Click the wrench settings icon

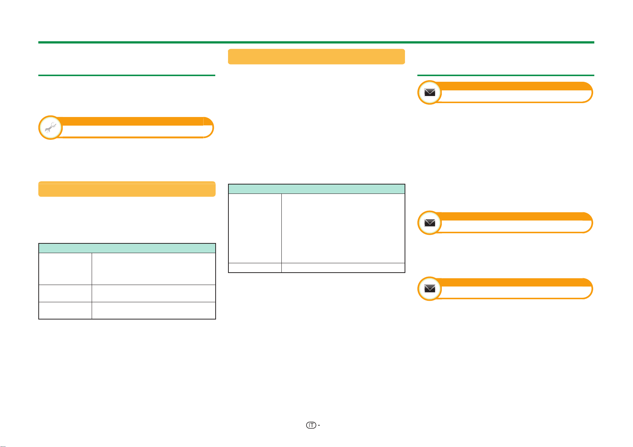point(50,128)
